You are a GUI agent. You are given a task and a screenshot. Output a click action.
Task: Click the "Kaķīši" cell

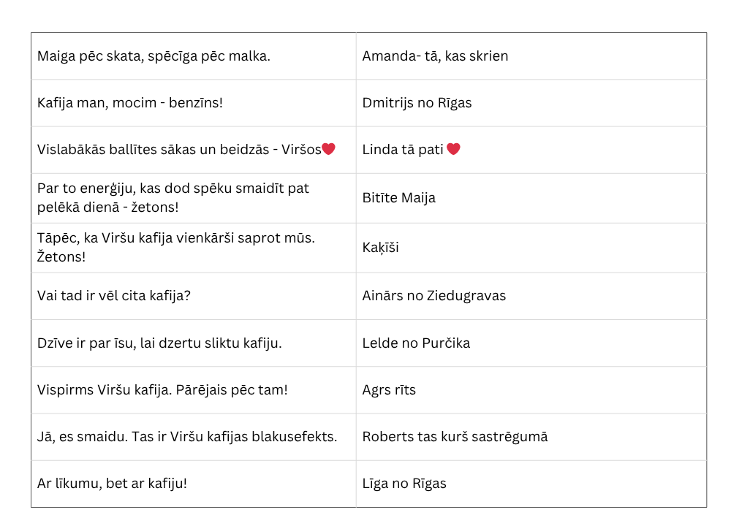pos(381,248)
